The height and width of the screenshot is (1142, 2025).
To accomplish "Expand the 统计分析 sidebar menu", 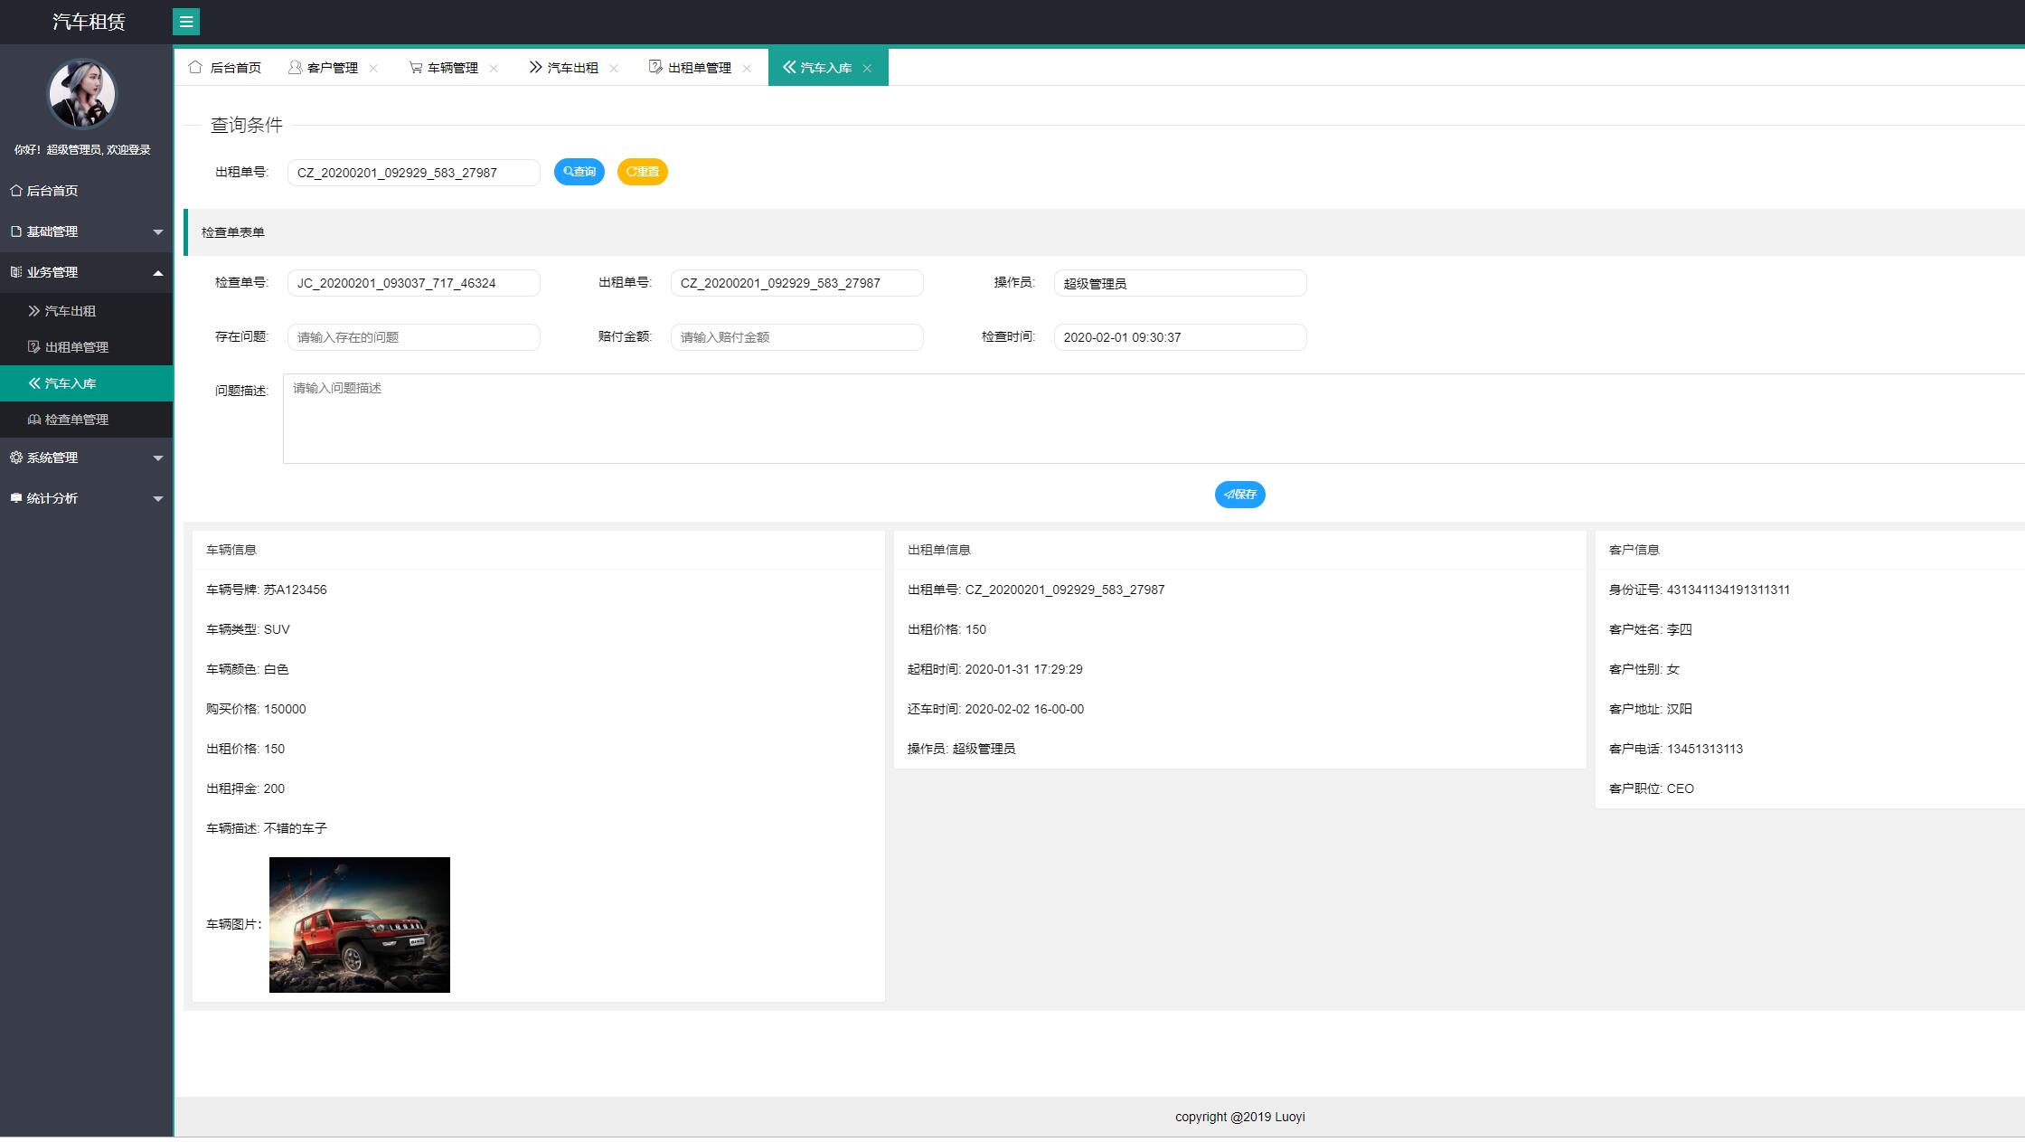I will click(x=86, y=498).
